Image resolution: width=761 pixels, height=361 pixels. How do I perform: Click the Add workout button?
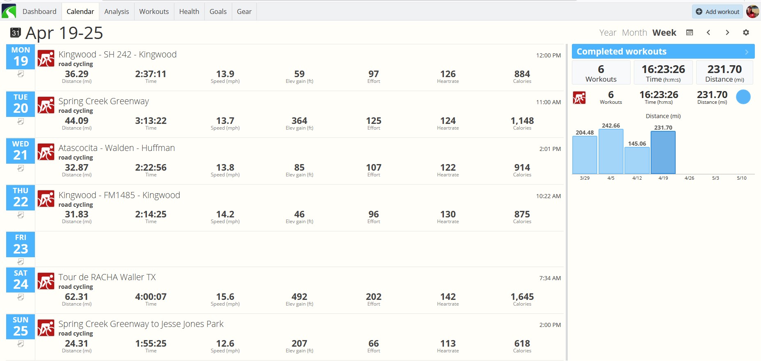click(718, 11)
